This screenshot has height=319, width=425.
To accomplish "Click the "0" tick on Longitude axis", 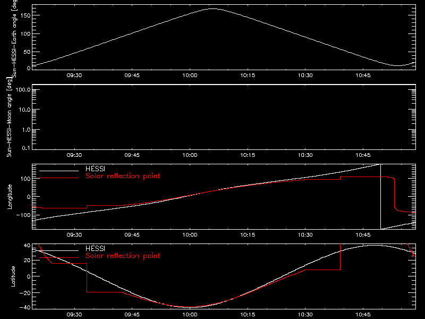I will [x=29, y=197].
